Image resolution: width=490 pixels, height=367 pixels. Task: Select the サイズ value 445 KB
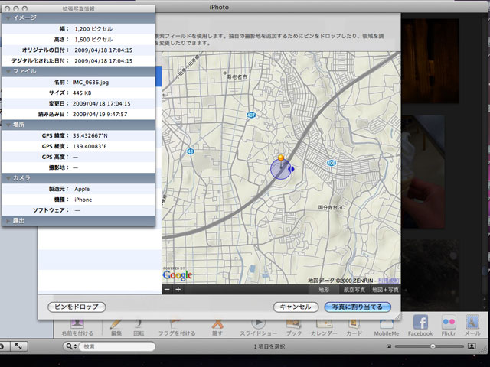(x=82, y=93)
